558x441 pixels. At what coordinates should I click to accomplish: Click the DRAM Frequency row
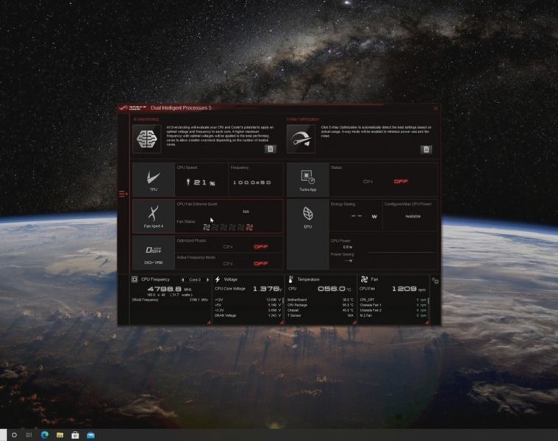point(170,300)
